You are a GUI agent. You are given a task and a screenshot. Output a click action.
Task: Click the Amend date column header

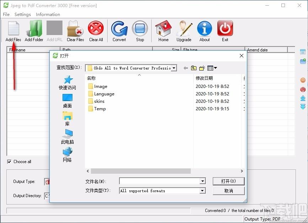266,50
